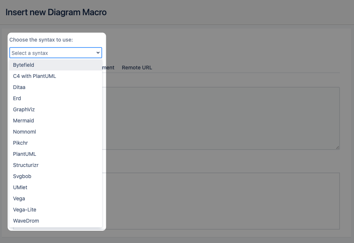
Task: Choose Pikchr from the dropdown list
Action: point(56,143)
